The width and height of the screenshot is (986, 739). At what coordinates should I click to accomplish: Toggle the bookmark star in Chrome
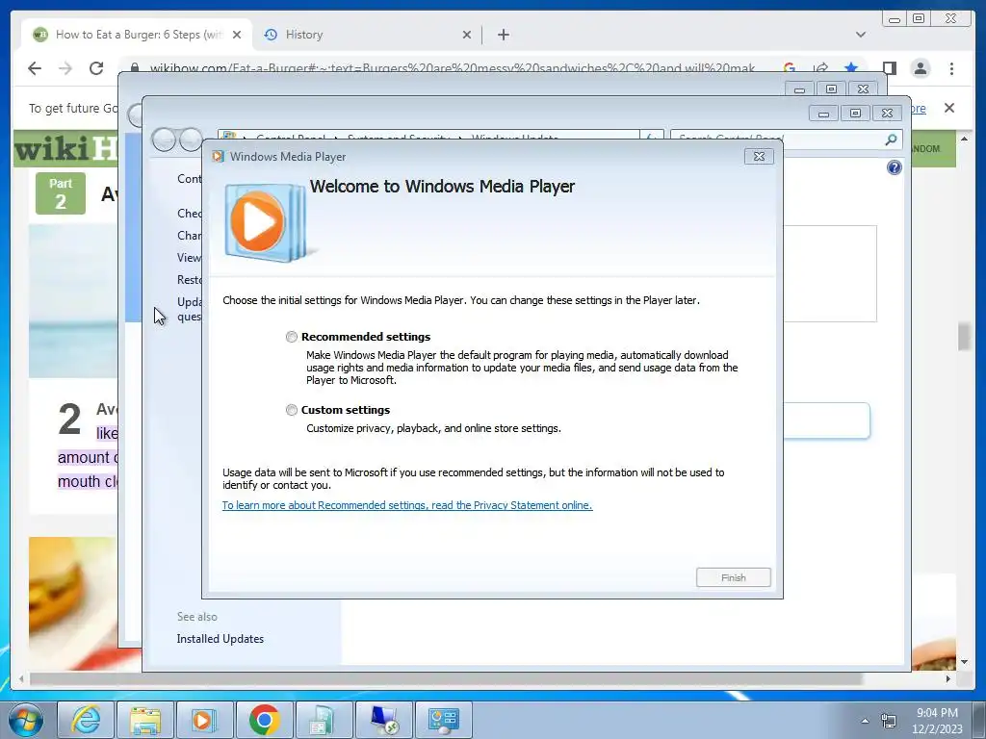850,68
